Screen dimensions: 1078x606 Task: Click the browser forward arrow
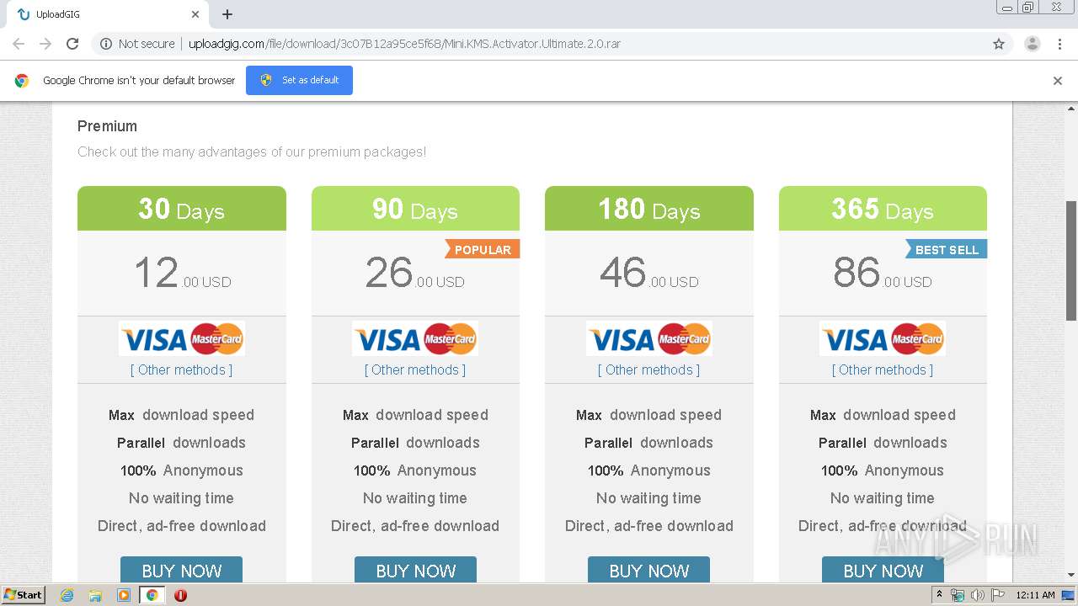(x=45, y=44)
